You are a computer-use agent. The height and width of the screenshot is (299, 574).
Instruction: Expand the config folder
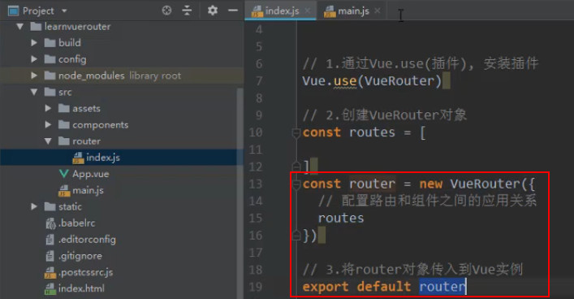[x=34, y=59]
